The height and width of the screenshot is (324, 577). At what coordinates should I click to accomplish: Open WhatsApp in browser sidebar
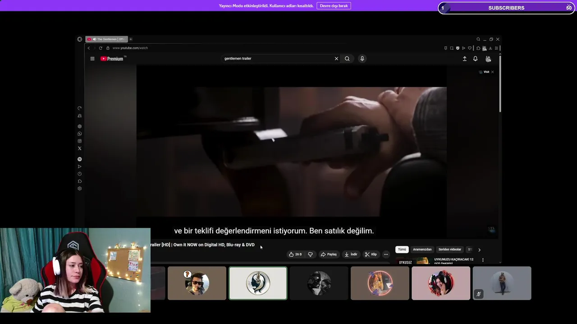[80, 134]
